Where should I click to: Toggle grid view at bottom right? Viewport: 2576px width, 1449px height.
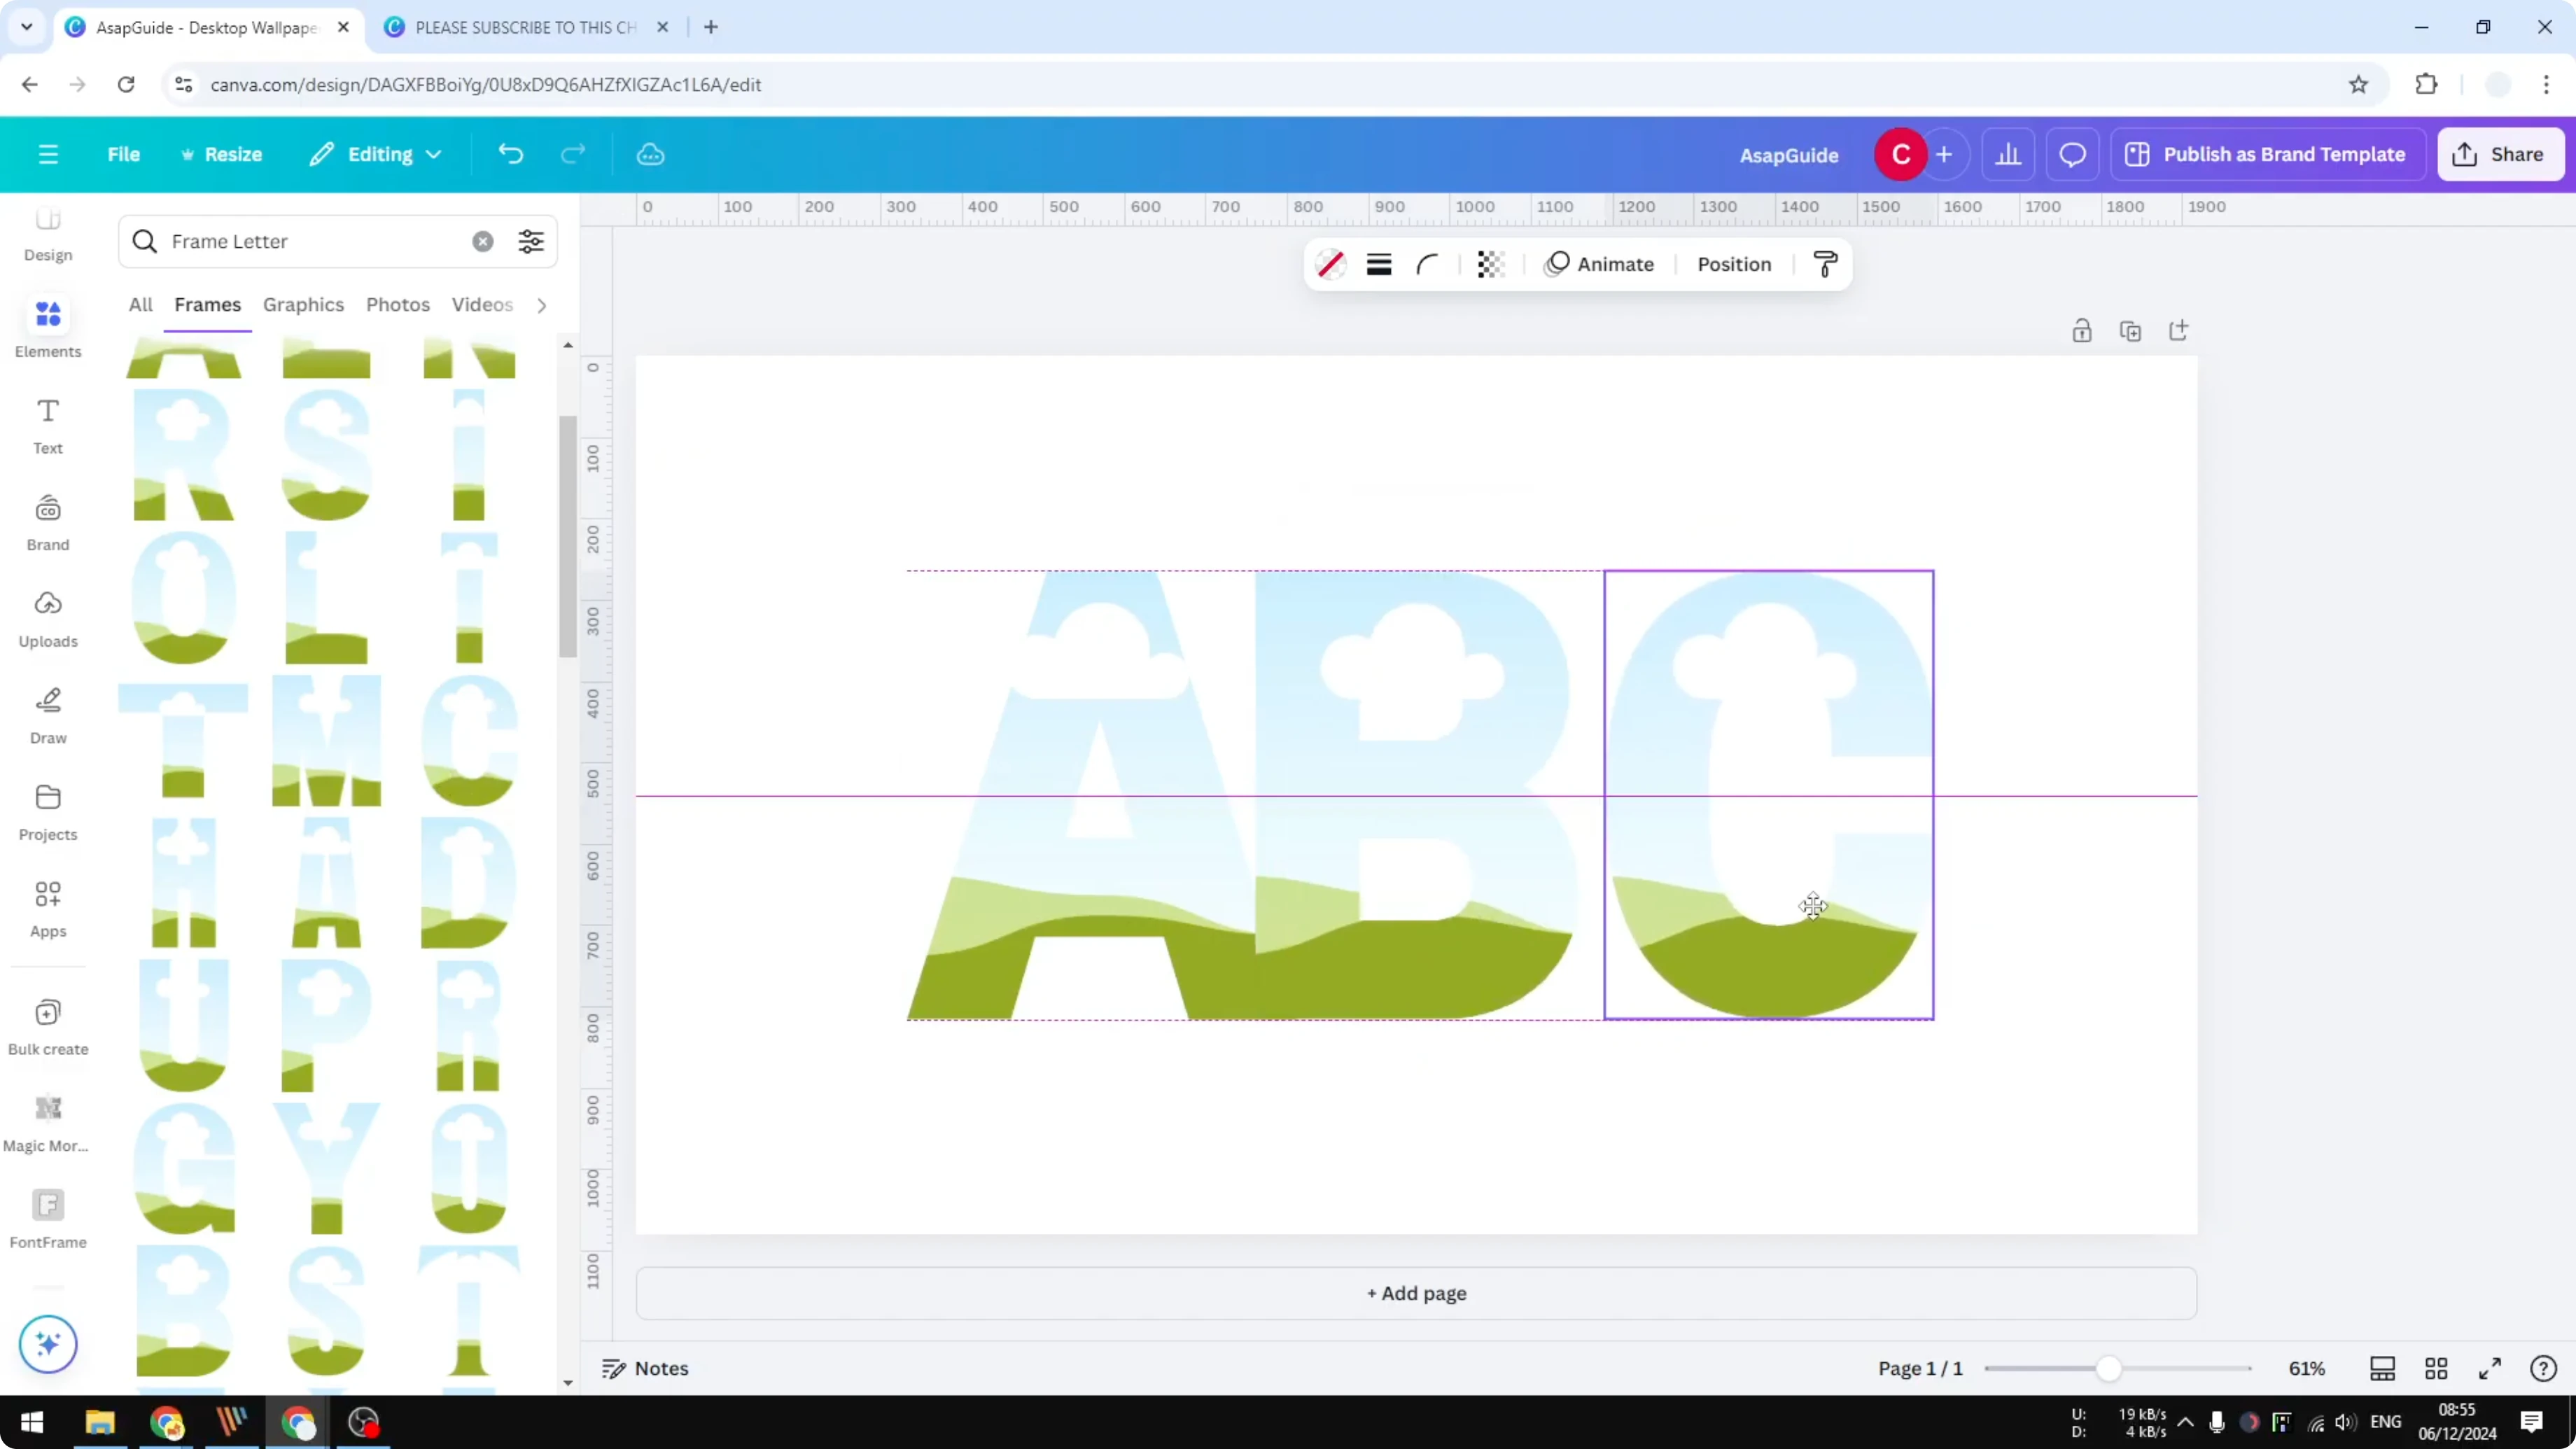[2436, 1368]
